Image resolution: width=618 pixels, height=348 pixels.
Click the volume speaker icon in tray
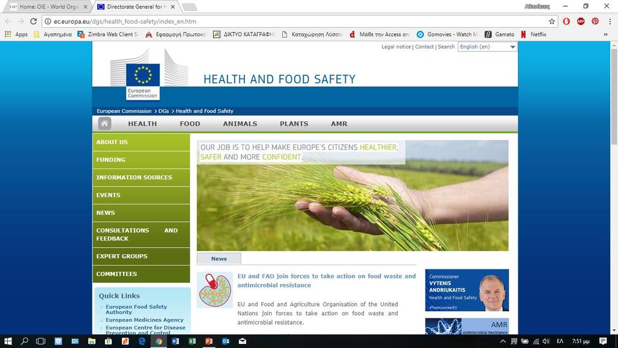[x=546, y=341]
